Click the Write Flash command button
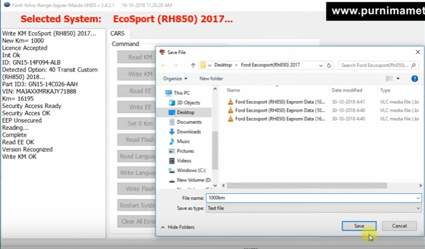The width and height of the screenshot is (425, 249). coord(137,189)
